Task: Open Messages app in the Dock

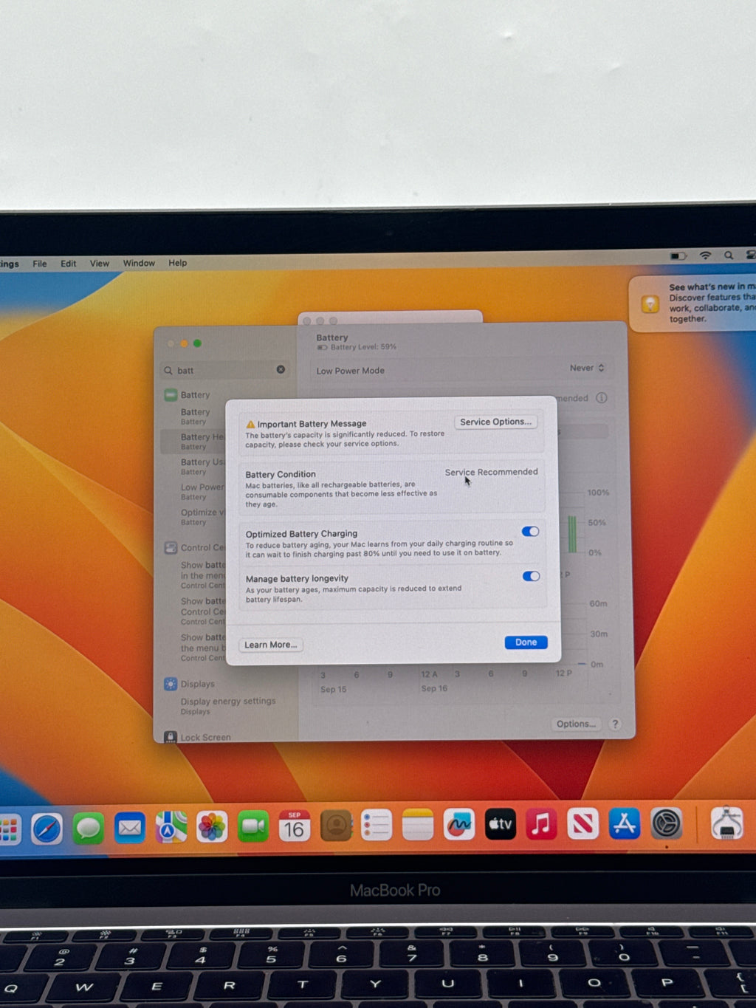Action: coord(88,829)
